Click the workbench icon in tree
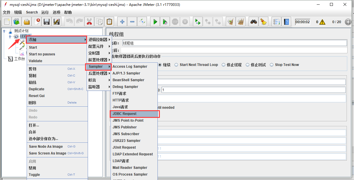 click(x=11, y=59)
